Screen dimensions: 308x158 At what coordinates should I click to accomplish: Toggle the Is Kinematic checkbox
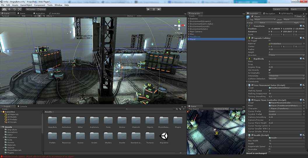click(x=269, y=73)
